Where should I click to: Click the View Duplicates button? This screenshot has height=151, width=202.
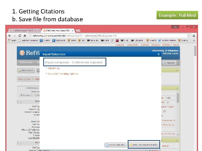pyautogui.click(x=115, y=145)
